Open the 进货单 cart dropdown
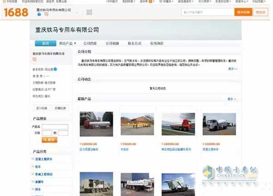 tap(147, 1)
